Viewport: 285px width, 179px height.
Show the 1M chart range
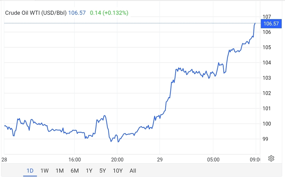point(60,171)
